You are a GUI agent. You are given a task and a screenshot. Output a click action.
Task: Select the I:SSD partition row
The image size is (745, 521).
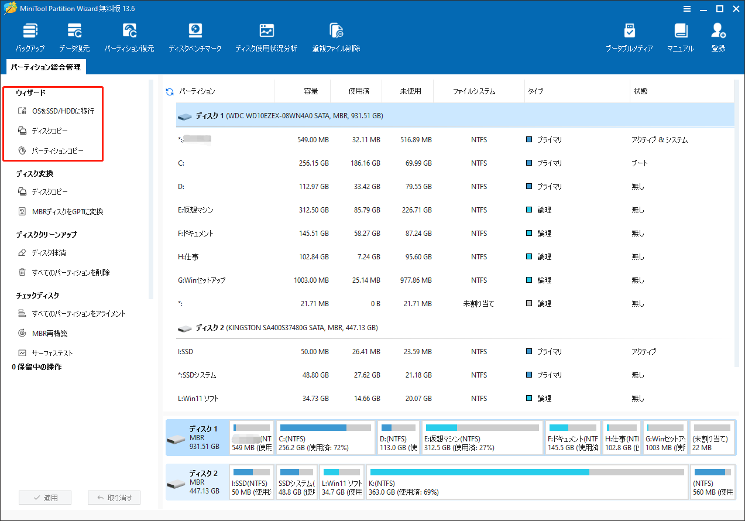[x=455, y=352]
